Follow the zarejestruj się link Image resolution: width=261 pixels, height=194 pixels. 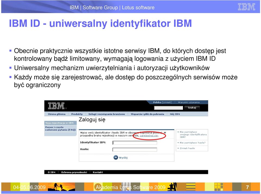[x=149, y=135]
